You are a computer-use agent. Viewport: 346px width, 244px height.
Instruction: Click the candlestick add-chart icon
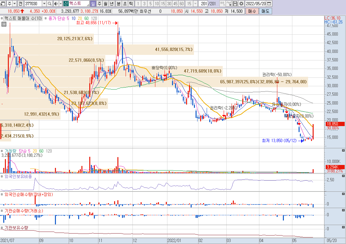[223, 4]
